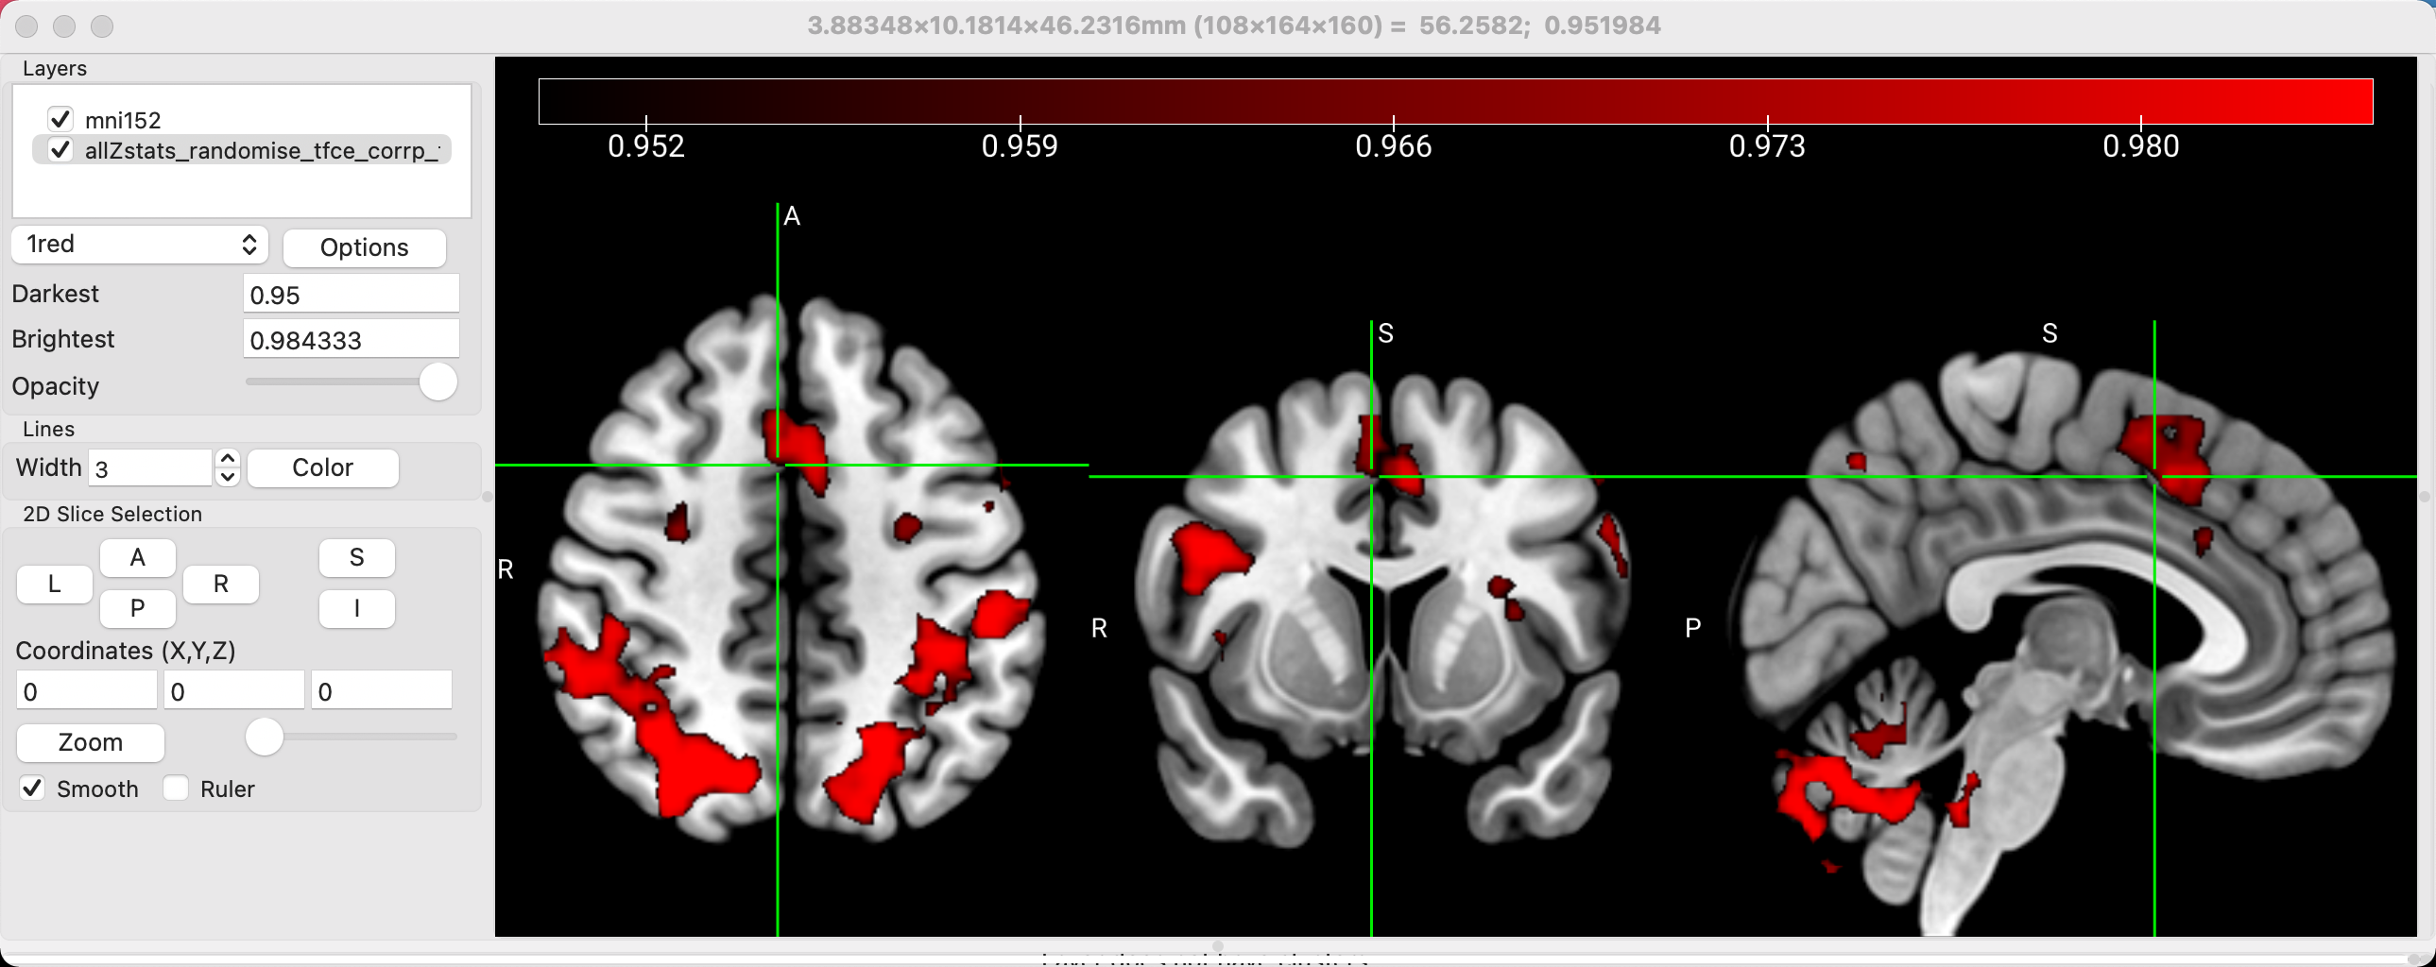Change crosshair line Color
Viewport: 2436px width, 967px height.
coord(322,467)
